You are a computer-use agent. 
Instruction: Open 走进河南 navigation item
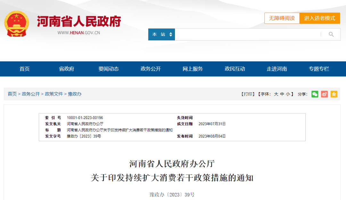click(277, 69)
